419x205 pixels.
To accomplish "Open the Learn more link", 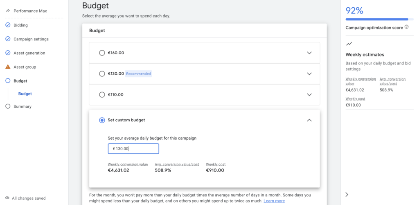I will [274, 201].
